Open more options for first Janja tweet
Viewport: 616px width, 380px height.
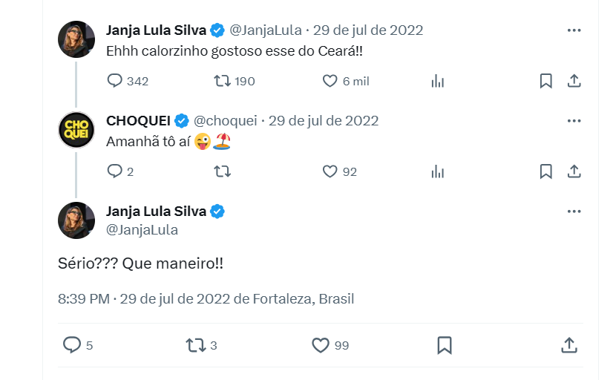coord(574,30)
